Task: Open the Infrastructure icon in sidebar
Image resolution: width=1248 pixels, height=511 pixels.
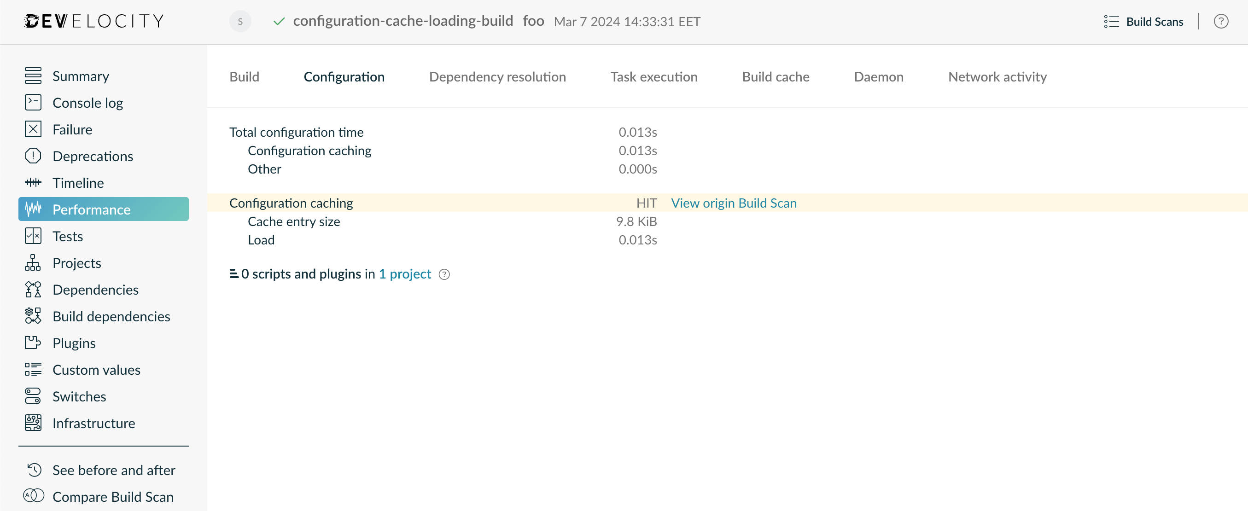Action: pos(33,423)
